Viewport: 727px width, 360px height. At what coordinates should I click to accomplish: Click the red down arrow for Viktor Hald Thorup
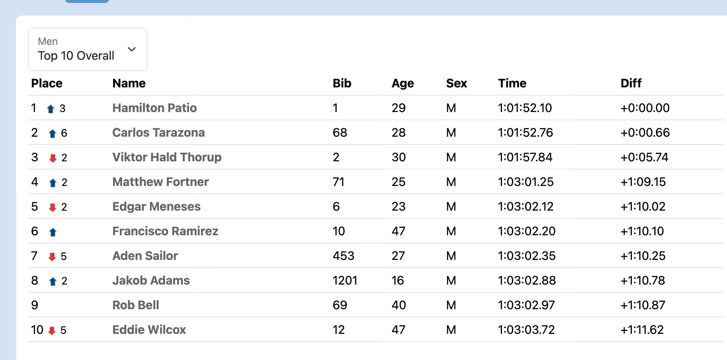pyautogui.click(x=53, y=158)
